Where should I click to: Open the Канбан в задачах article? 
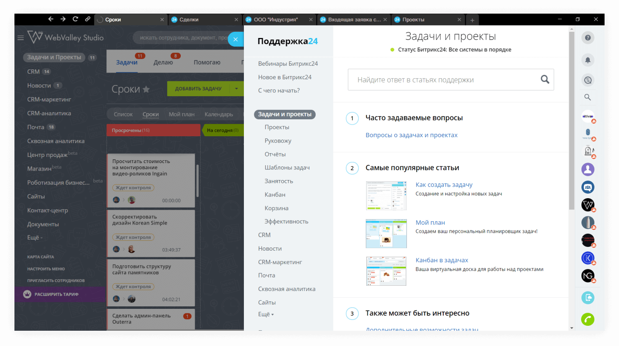click(x=442, y=260)
